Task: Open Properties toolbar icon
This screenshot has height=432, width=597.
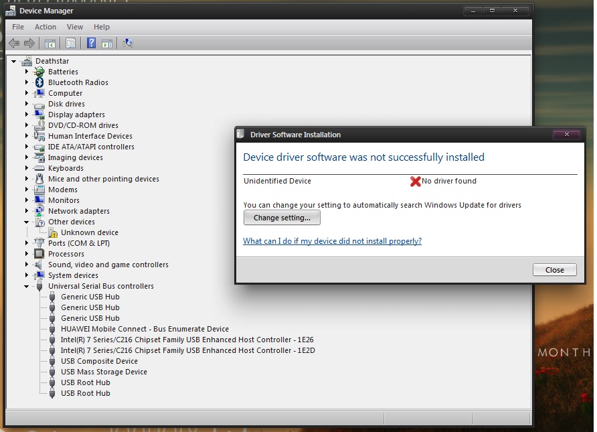Action: (70, 43)
